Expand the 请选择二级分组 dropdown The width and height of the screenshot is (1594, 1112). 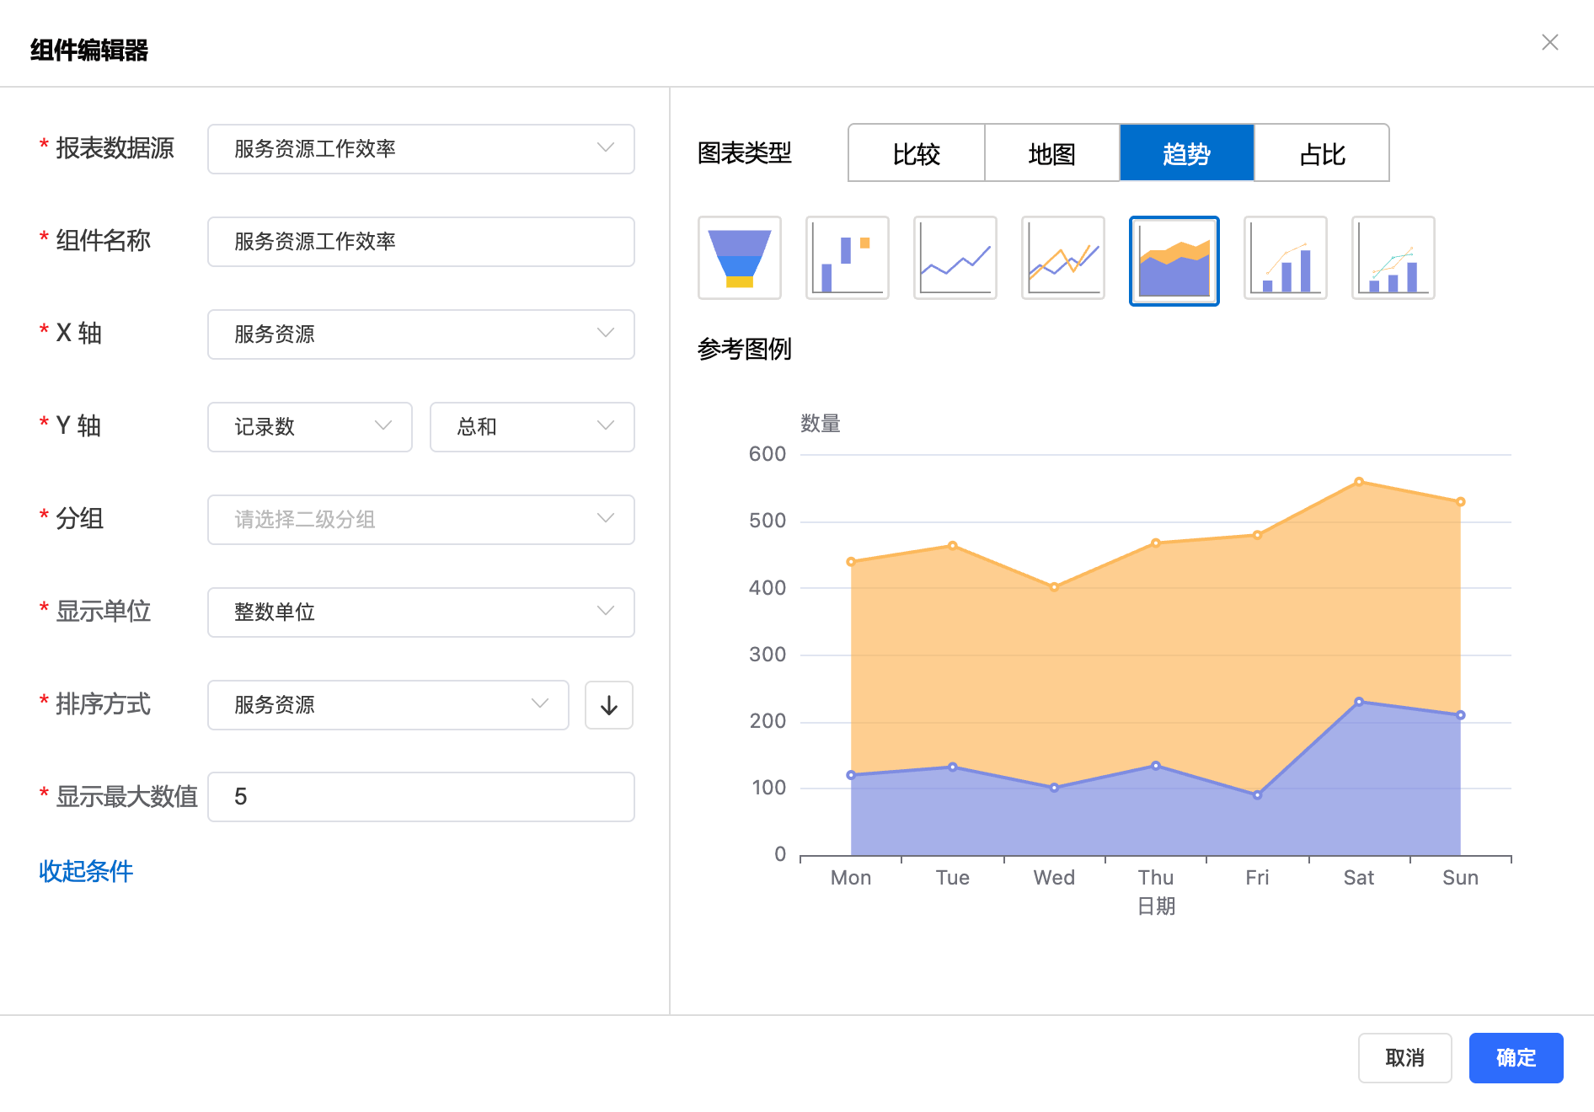tap(420, 520)
